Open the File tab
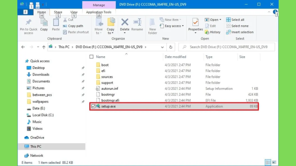 (25, 12)
